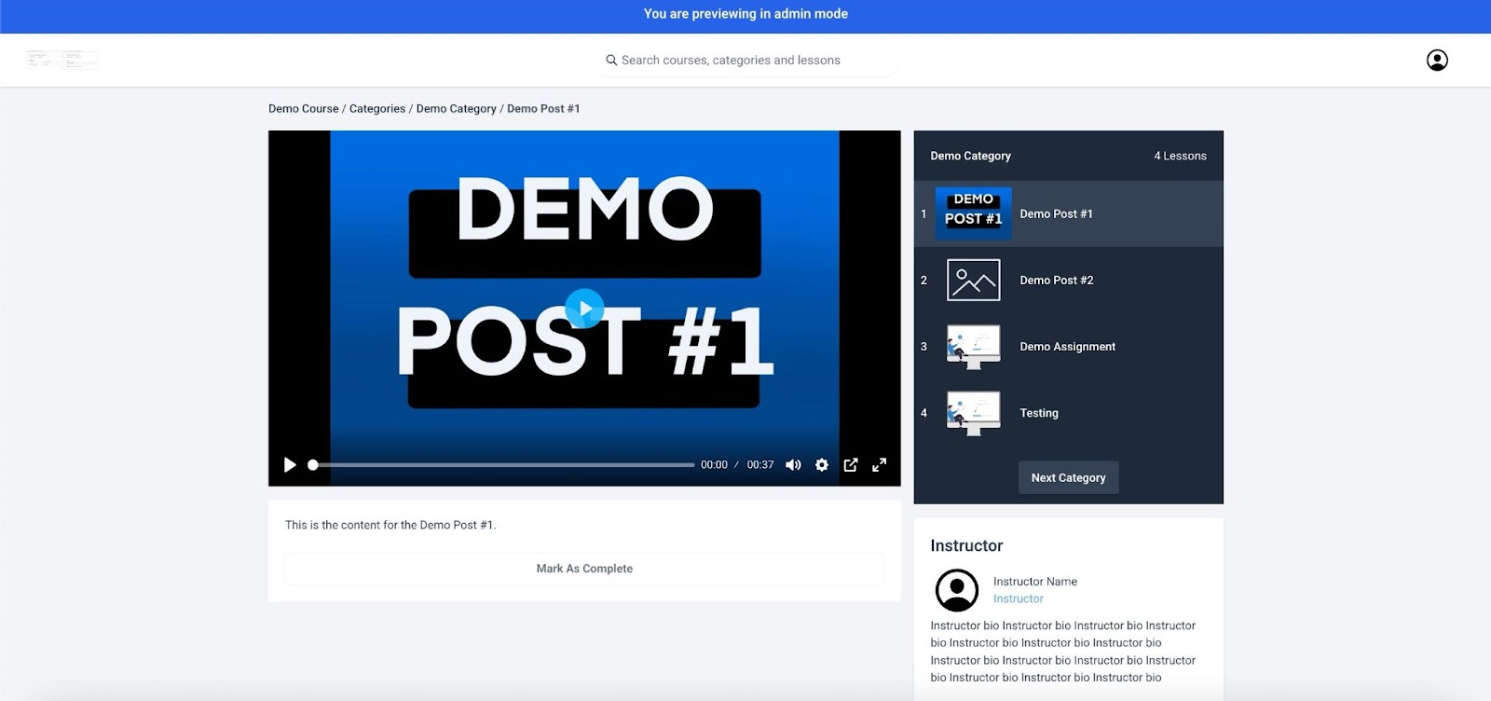
Task: Select Demo Post #2 lesson
Action: point(1056,281)
